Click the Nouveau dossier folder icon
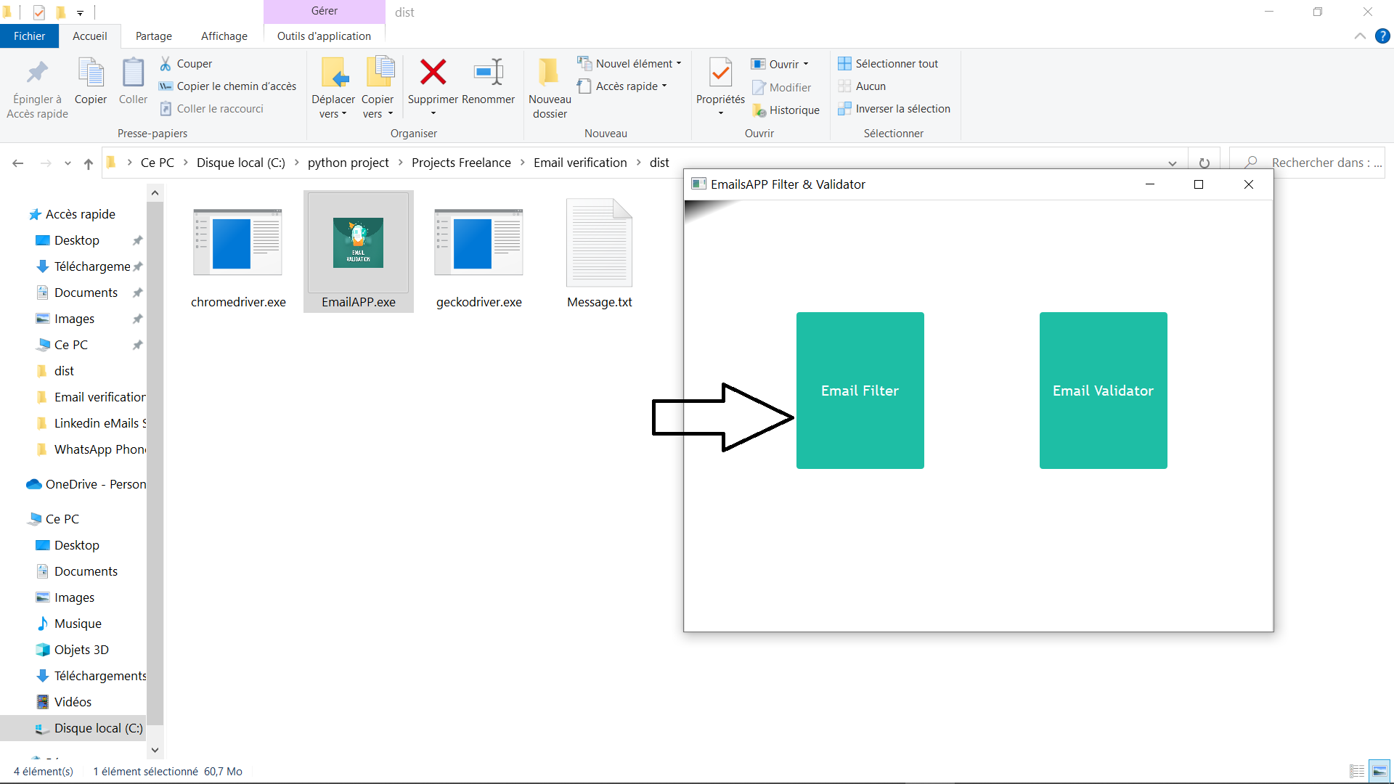 coord(550,73)
